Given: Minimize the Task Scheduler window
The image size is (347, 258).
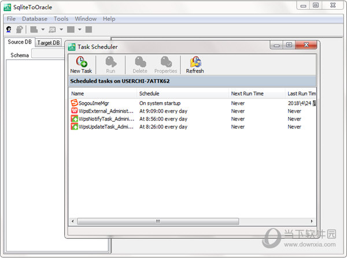Looking at the screenshot, I should point(277,45).
